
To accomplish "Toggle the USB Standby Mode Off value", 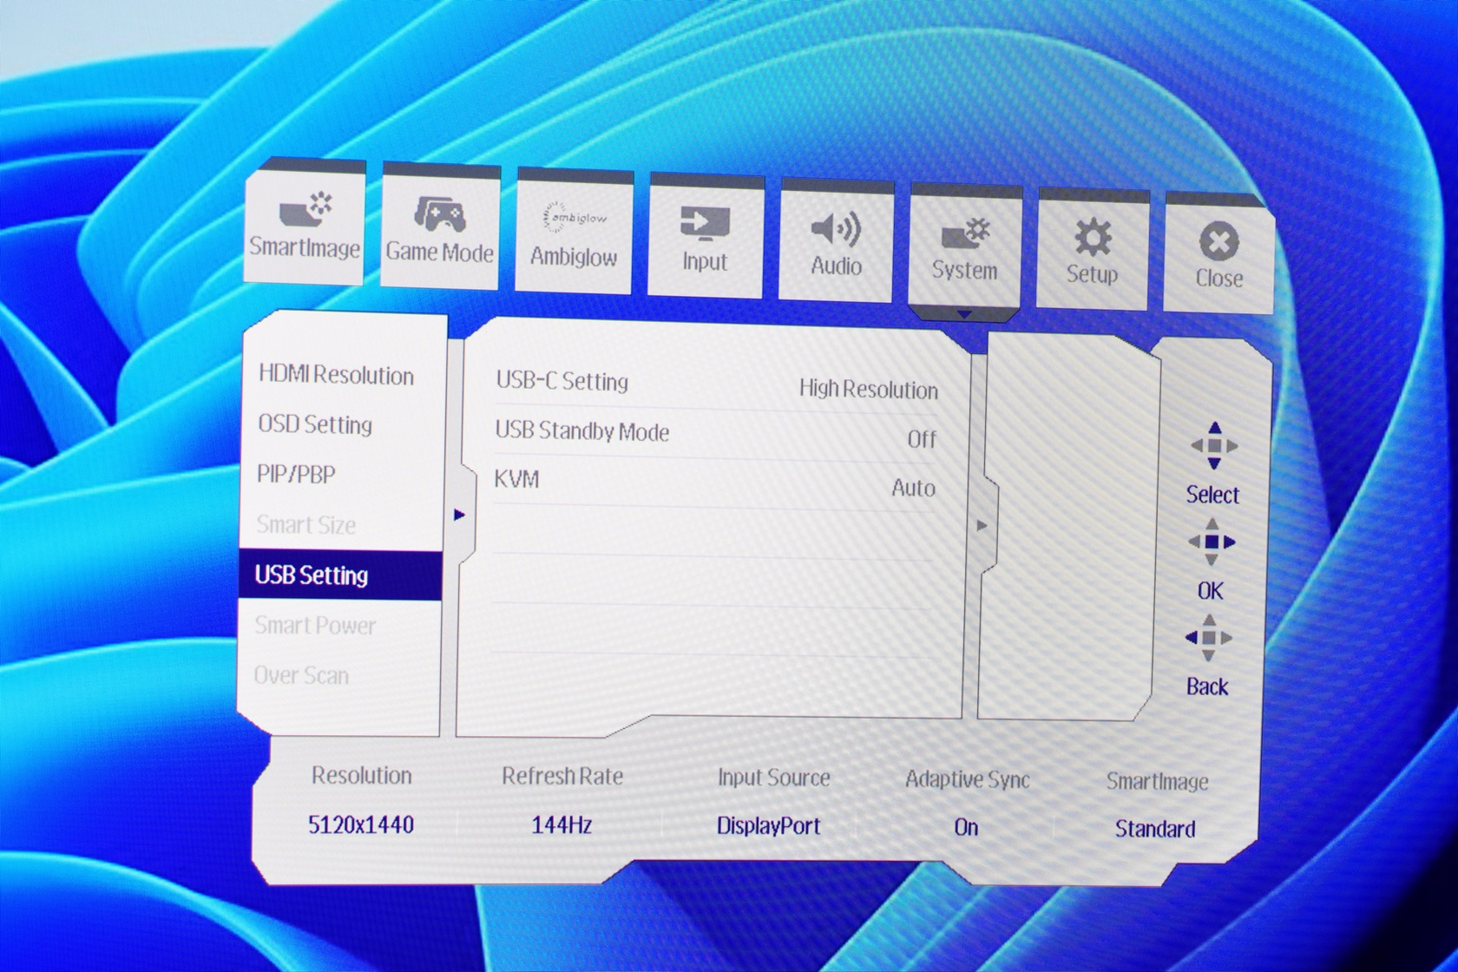I will [x=922, y=439].
